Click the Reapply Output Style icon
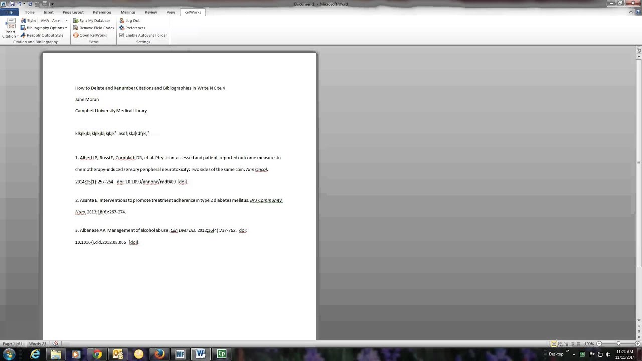The image size is (642, 361). pos(23,35)
